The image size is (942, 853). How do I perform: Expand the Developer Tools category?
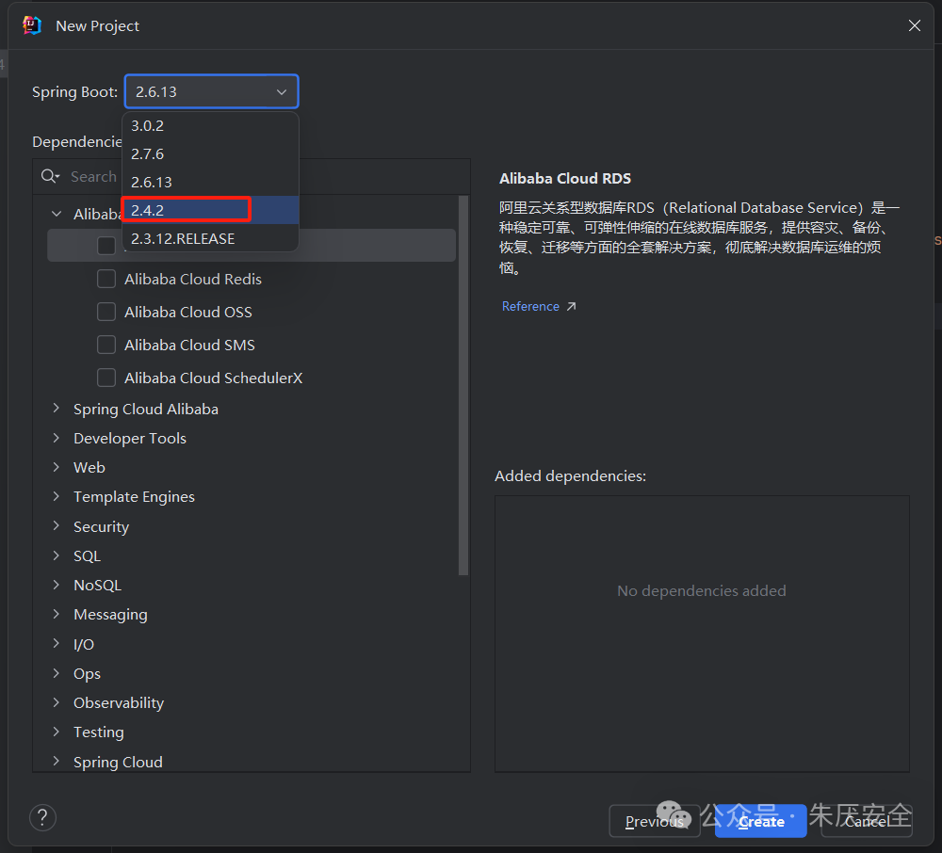click(x=57, y=438)
